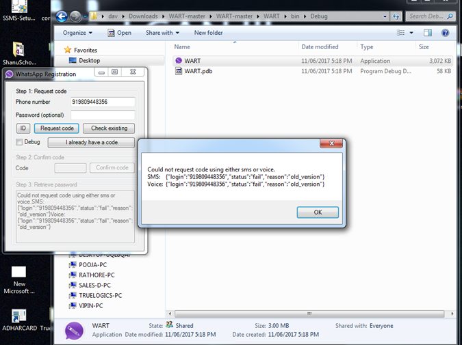This screenshot has width=462, height=345.
Task: Sort by the Date modified column
Action: 328,46
